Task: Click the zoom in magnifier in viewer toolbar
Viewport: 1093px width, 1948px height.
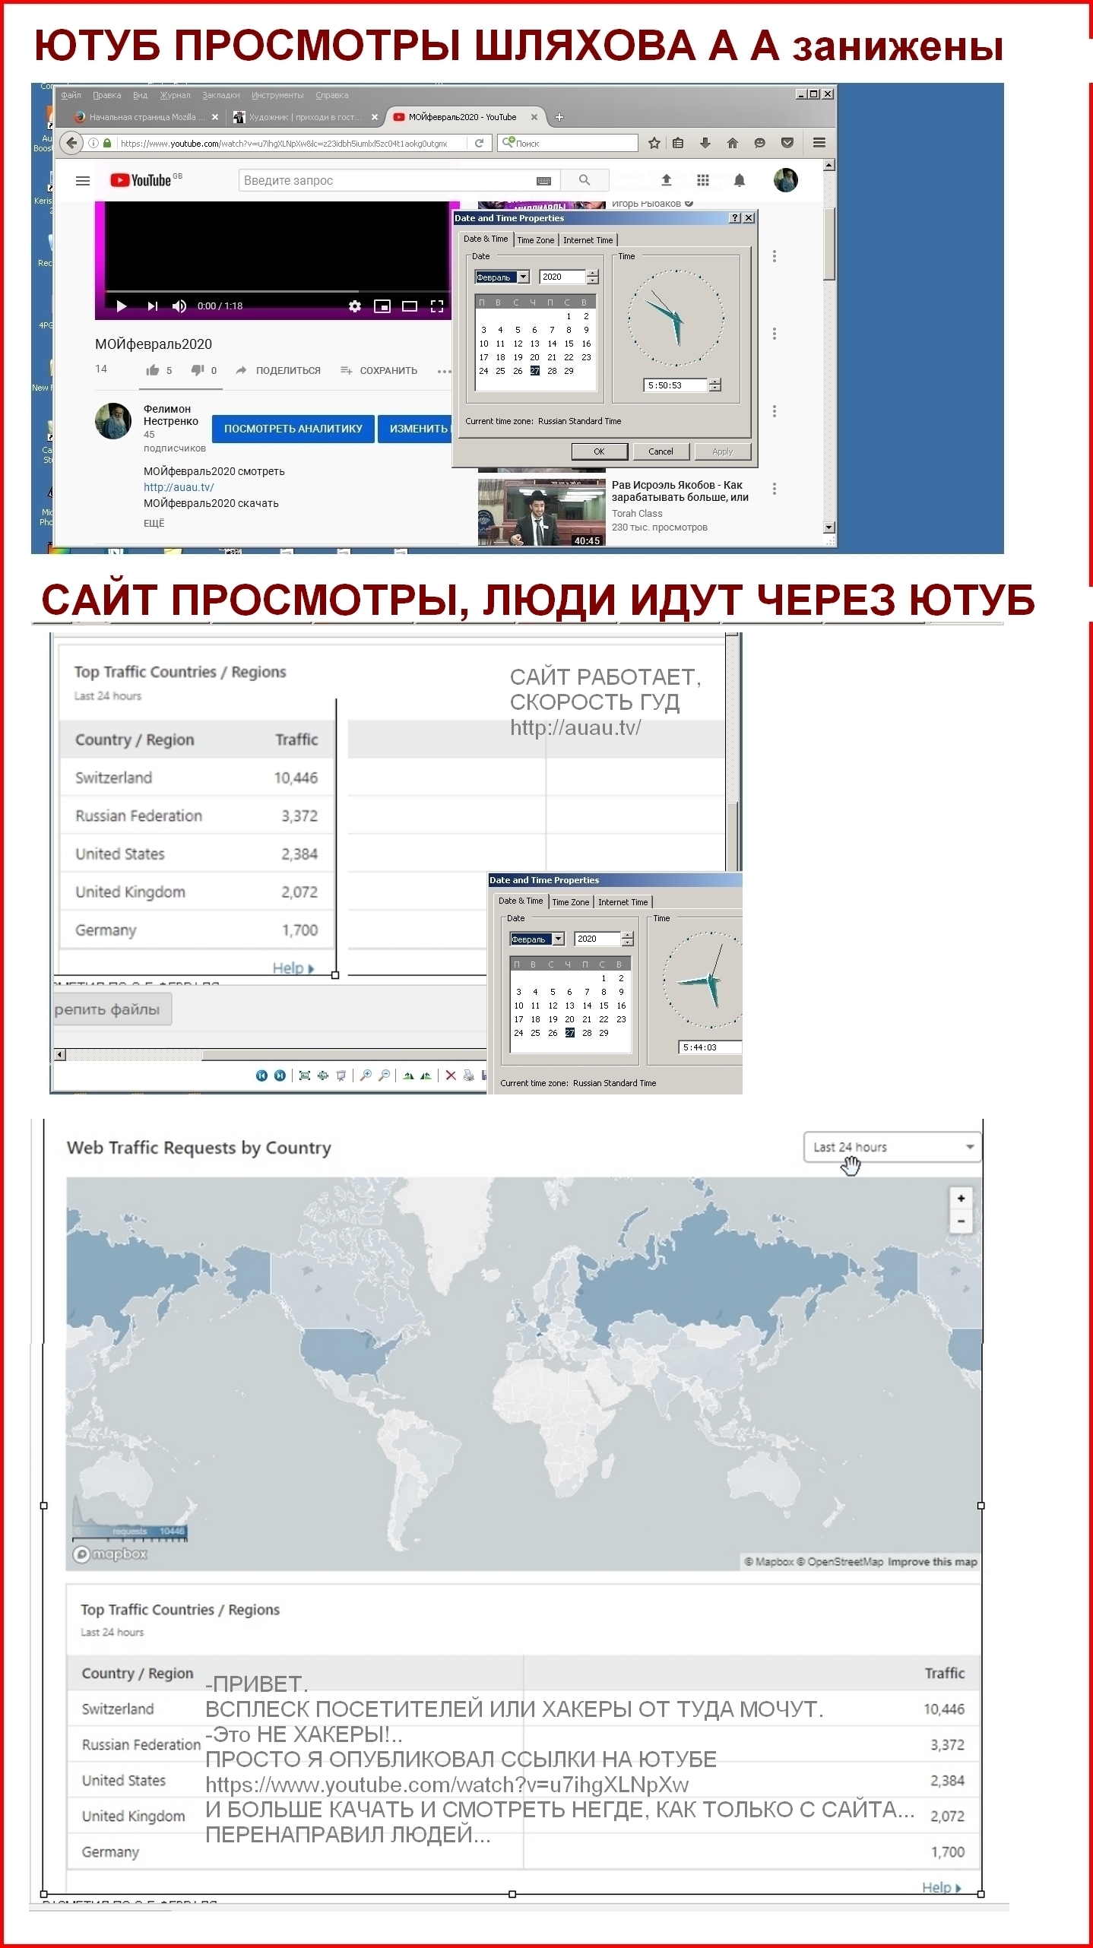Action: (366, 1075)
